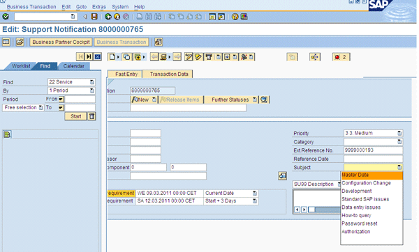This screenshot has height=252, width=419.
Task: Open the command field dropdown
Action: click(73, 17)
